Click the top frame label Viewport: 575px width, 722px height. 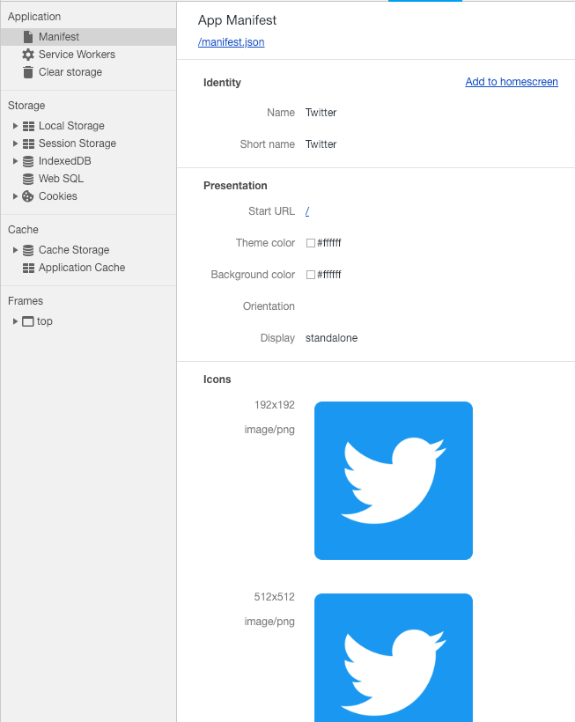(45, 321)
